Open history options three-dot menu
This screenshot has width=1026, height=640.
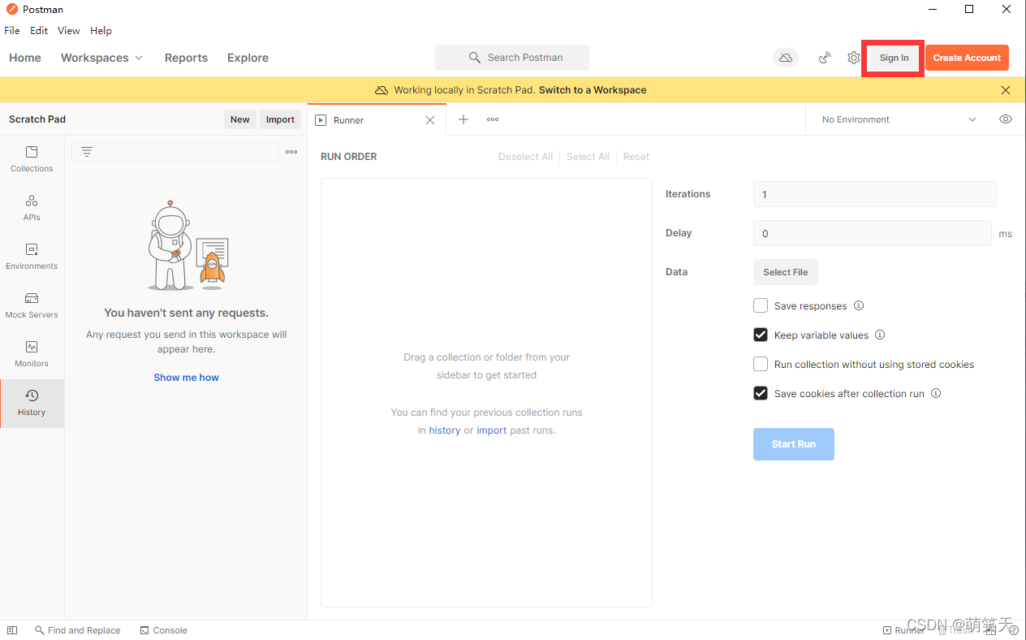tap(291, 152)
